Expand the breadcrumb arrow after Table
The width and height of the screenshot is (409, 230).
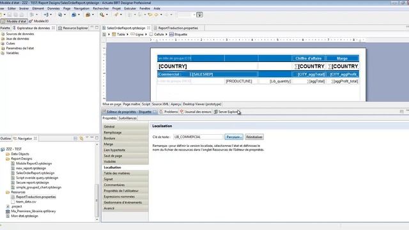tap(128, 34)
